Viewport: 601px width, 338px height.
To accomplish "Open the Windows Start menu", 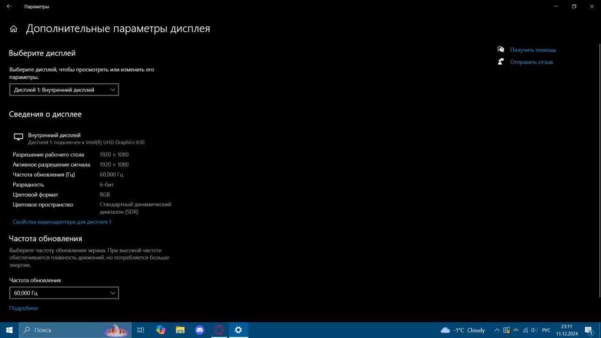I will coord(9,330).
